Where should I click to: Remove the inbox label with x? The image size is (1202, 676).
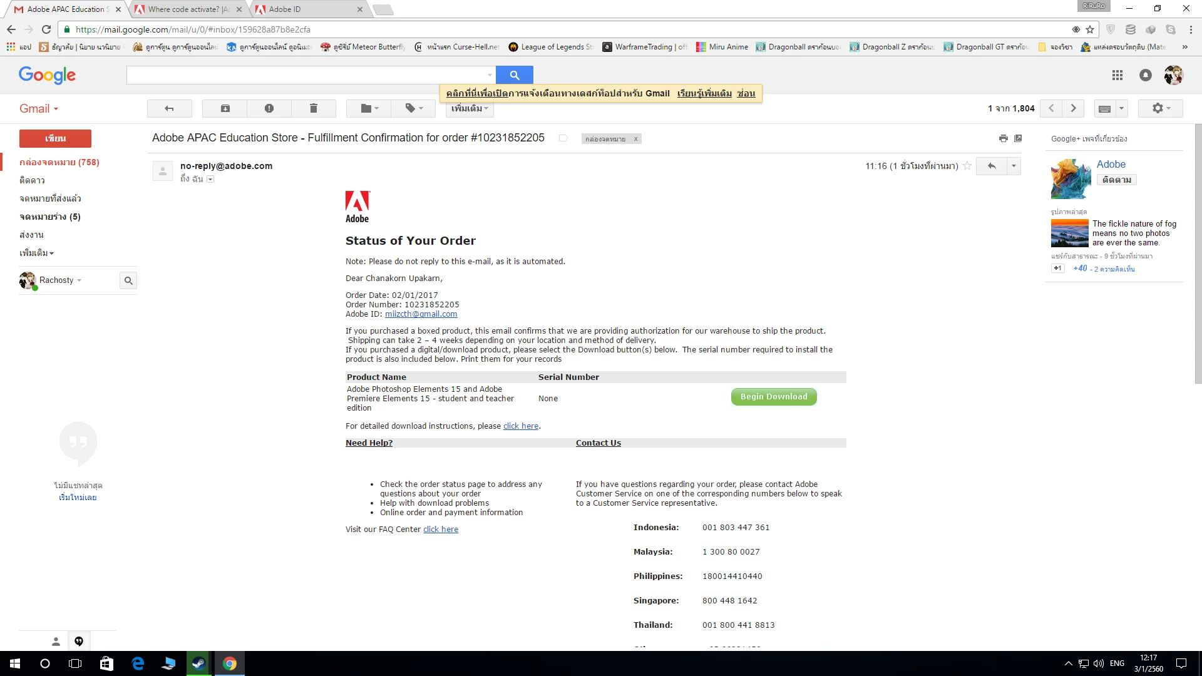(635, 139)
